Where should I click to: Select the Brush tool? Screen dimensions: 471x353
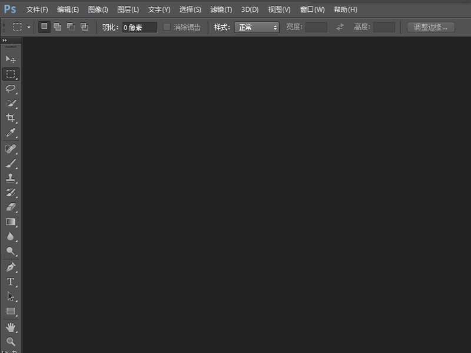click(10, 162)
